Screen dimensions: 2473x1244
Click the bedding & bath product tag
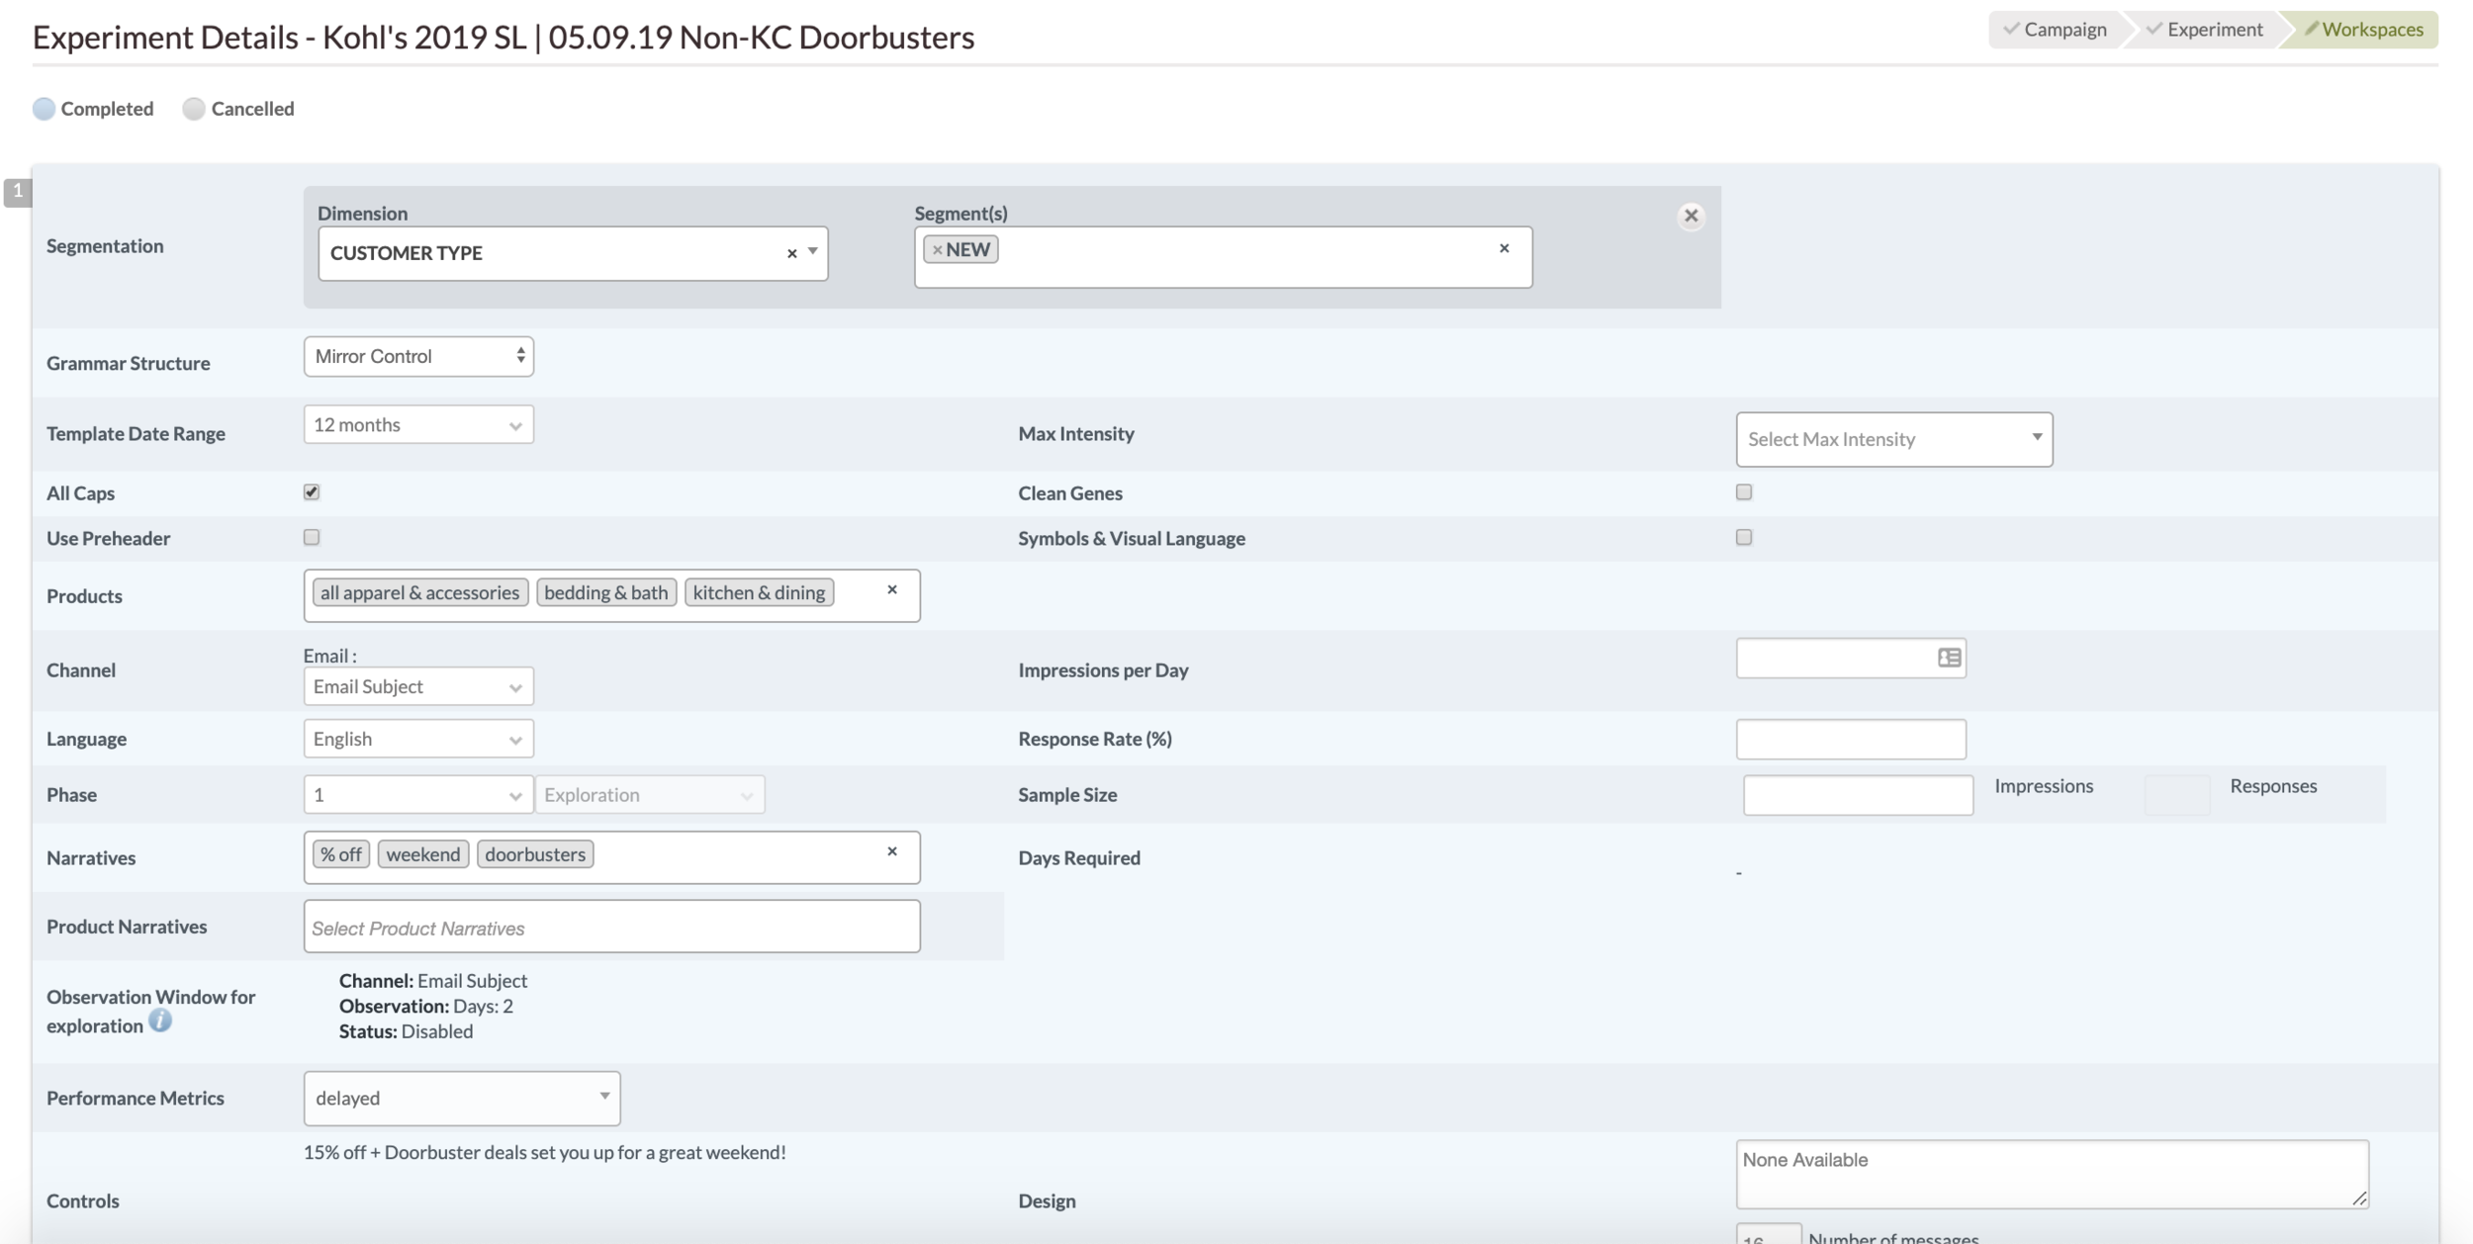coord(606,592)
